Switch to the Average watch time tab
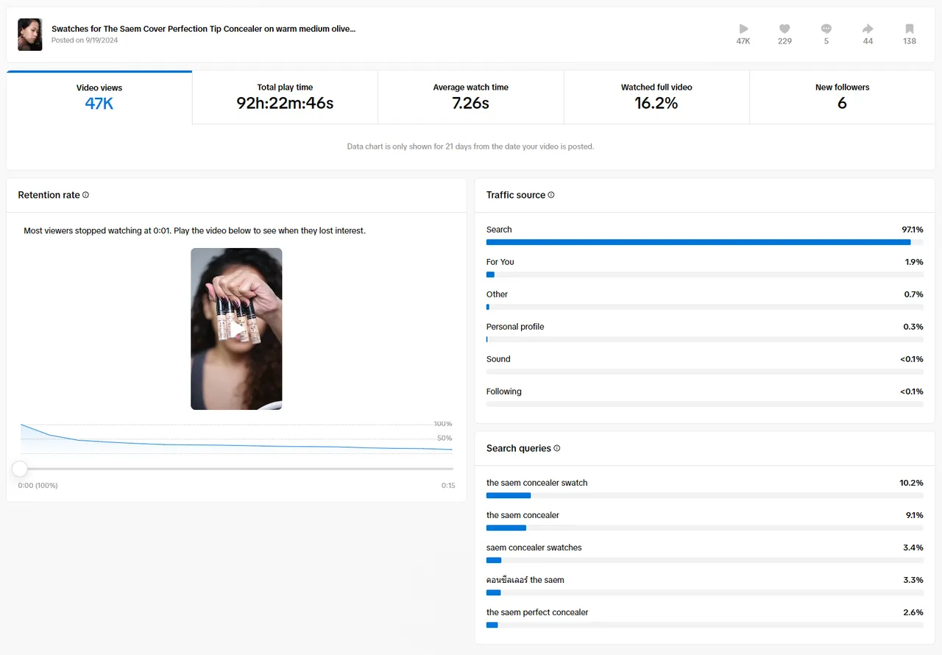942x655 pixels. point(471,97)
